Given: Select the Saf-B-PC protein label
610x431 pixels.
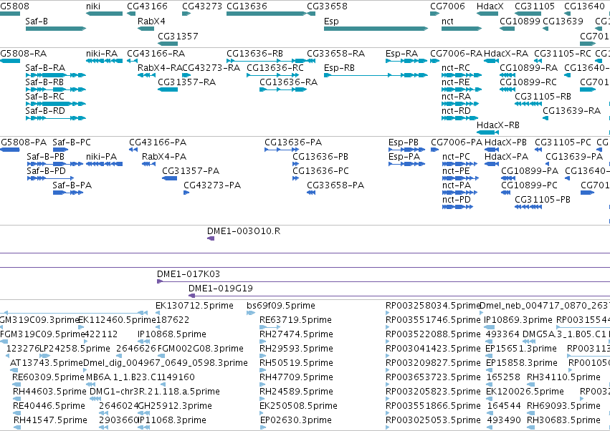Looking at the screenshot, I should pyautogui.click(x=72, y=142).
